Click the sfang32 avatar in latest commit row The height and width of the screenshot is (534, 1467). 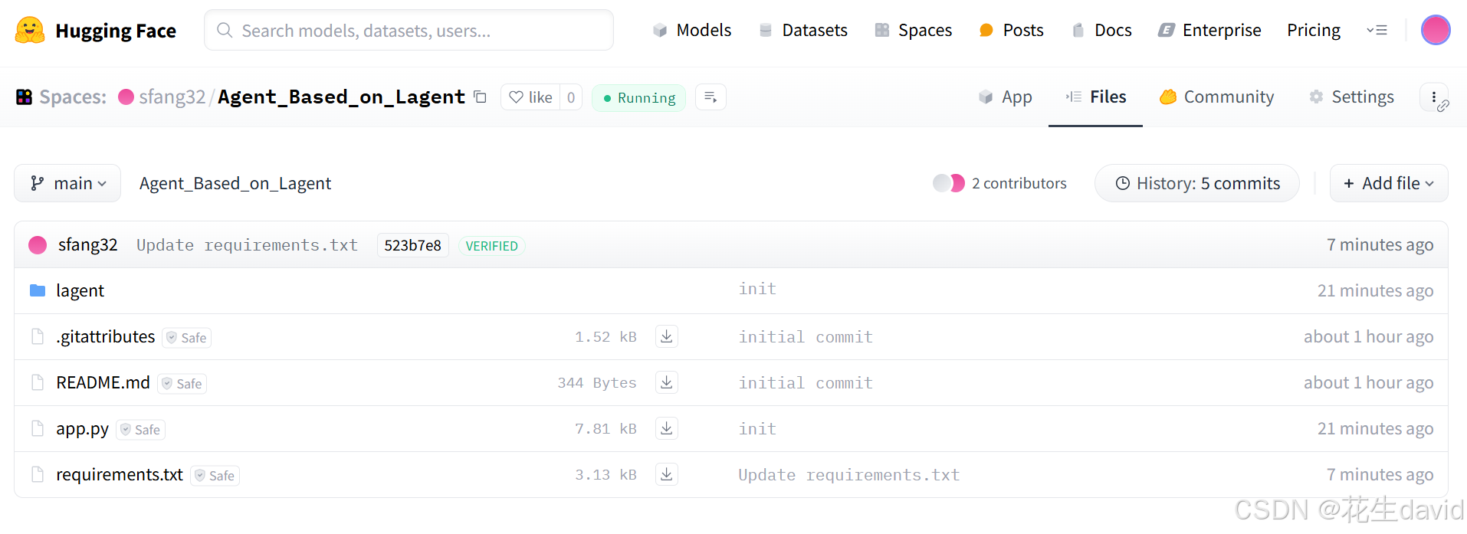point(38,245)
